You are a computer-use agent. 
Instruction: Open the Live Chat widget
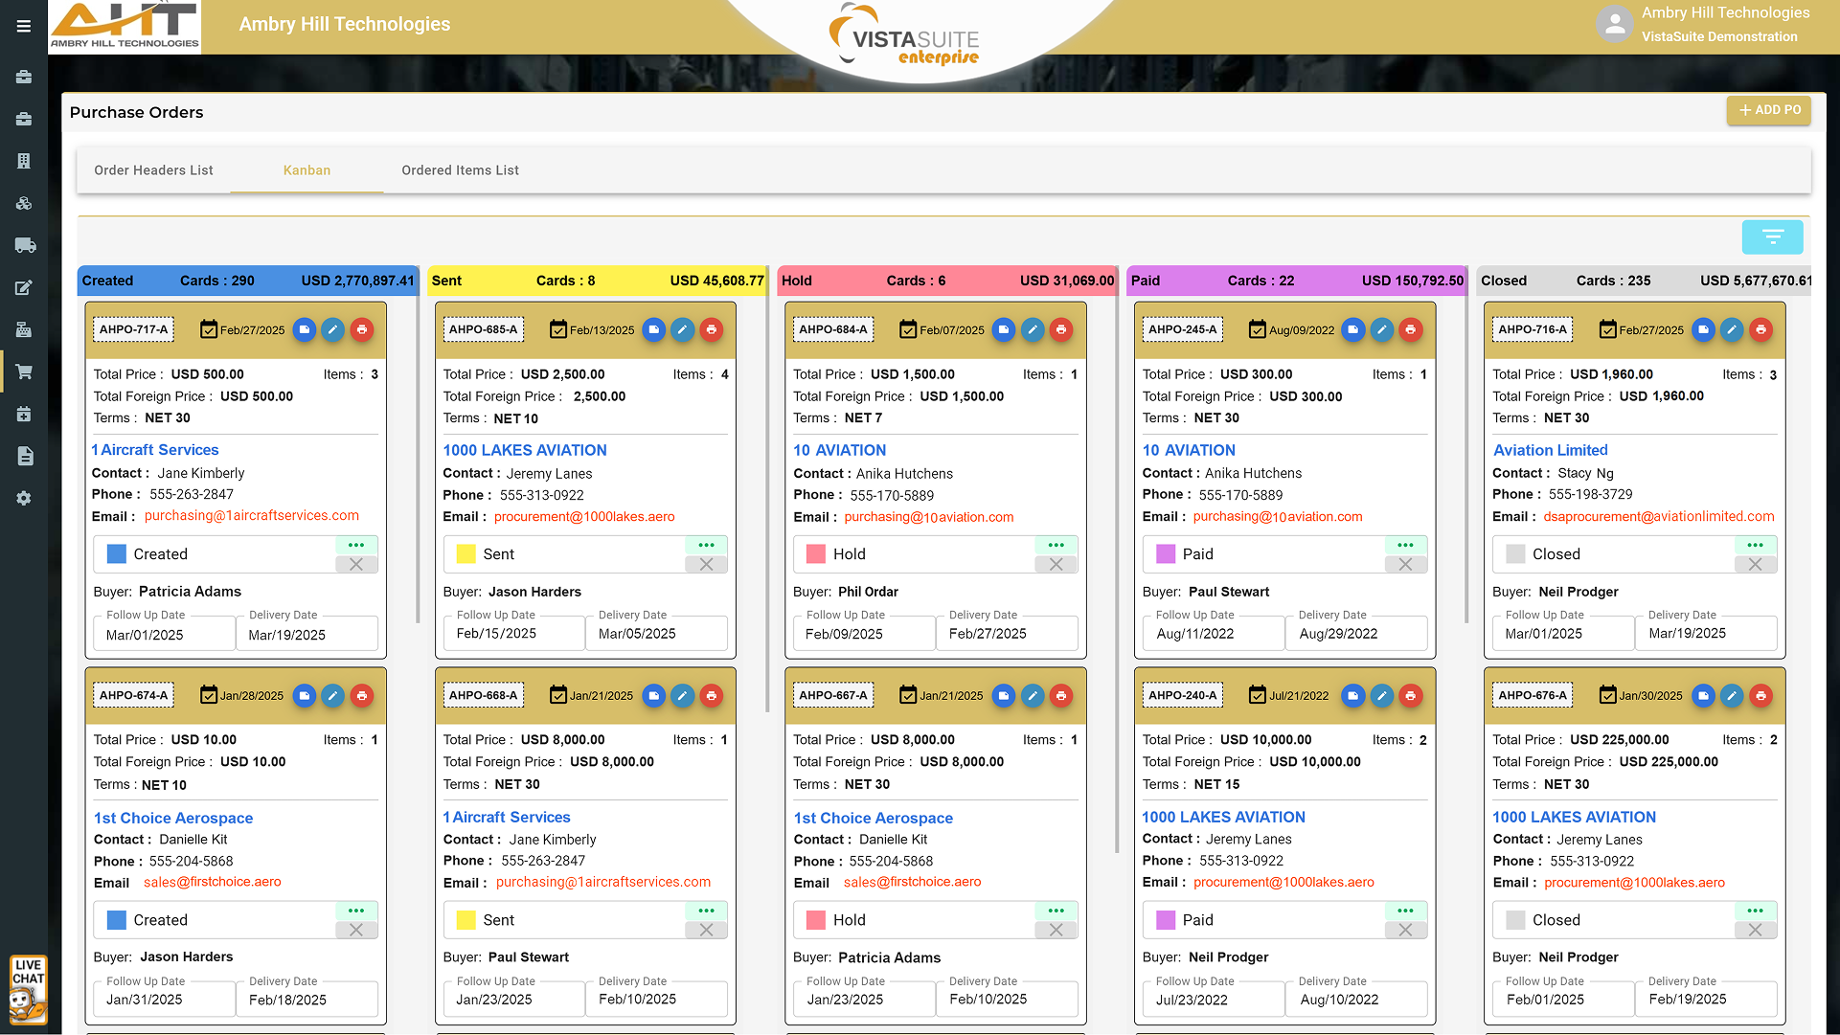(x=28, y=989)
